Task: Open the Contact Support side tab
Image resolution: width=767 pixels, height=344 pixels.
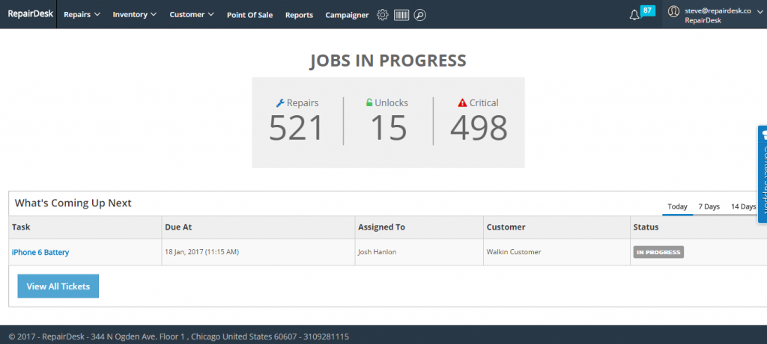Action: (763, 173)
